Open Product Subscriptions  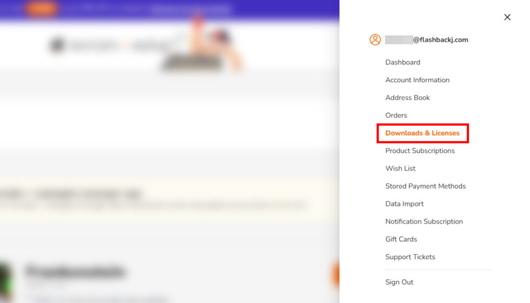420,151
